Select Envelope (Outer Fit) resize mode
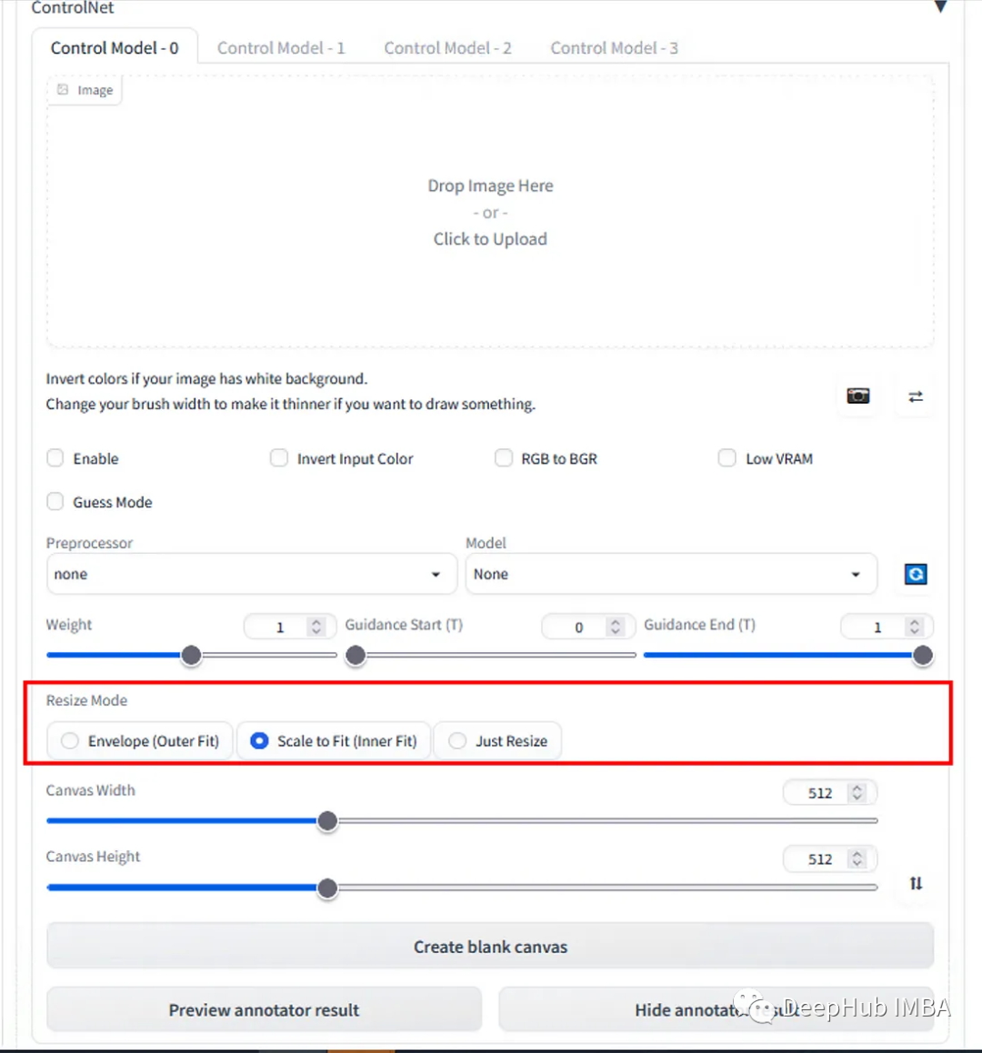982x1053 pixels. click(69, 740)
